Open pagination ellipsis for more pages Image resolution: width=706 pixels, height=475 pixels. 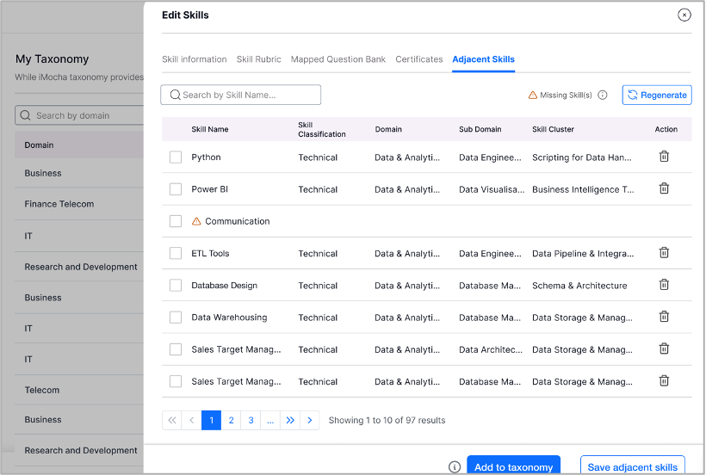pos(270,420)
